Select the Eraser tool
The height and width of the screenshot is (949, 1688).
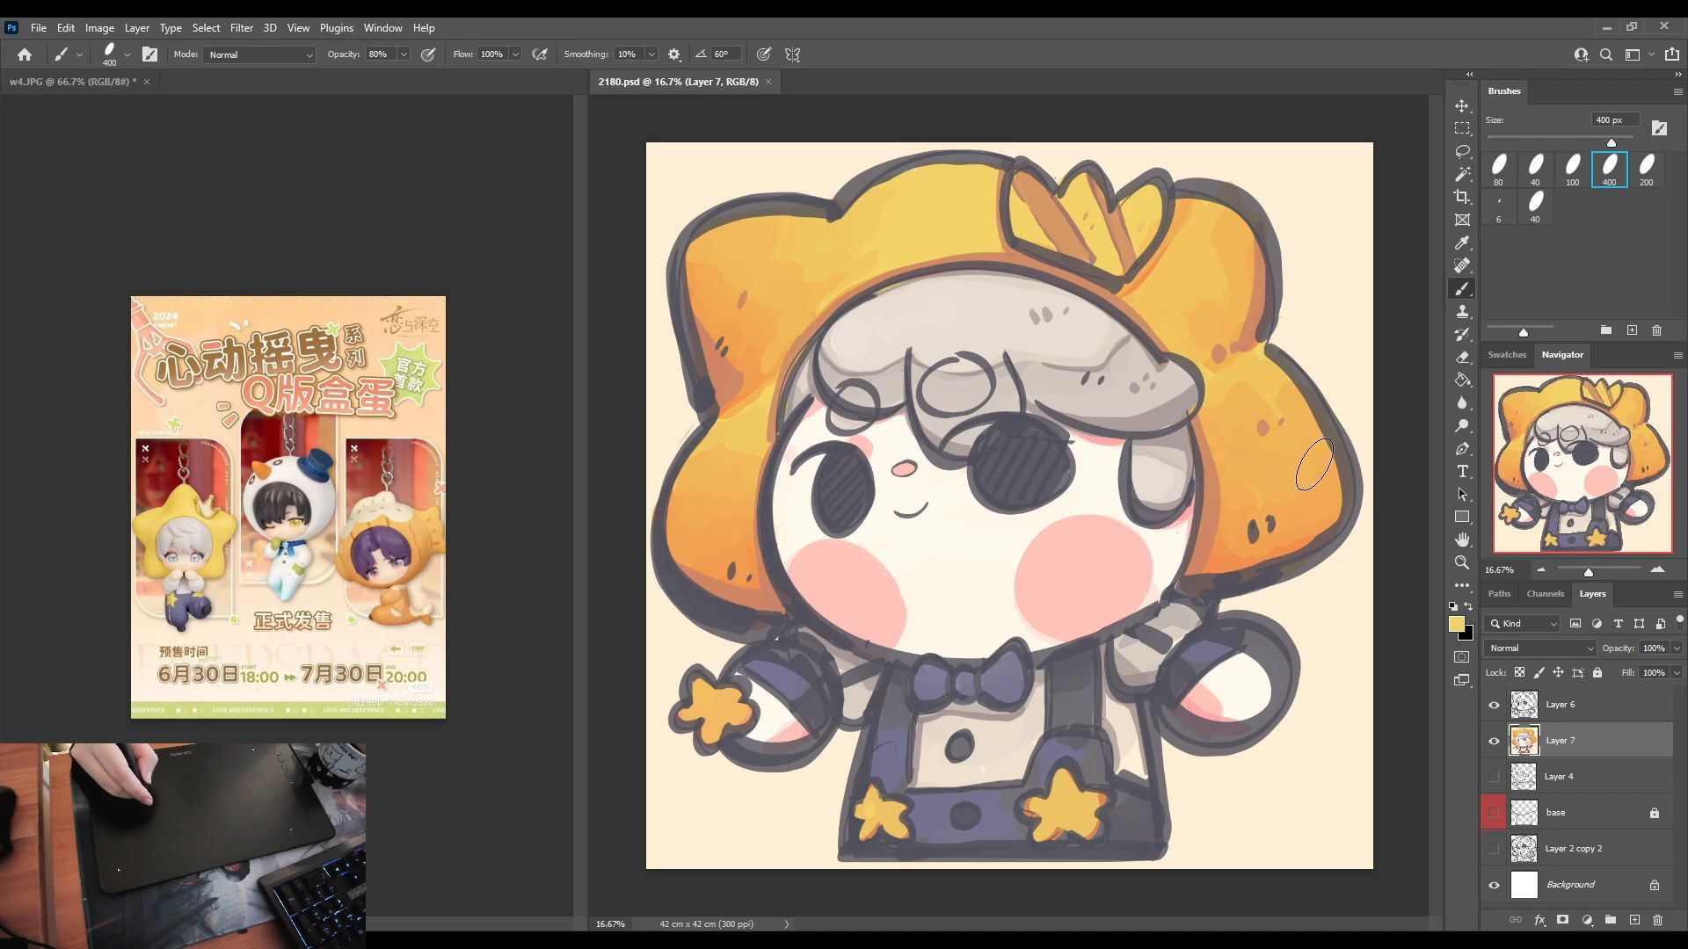(1462, 357)
